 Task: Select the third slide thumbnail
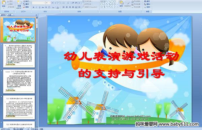point(19,81)
